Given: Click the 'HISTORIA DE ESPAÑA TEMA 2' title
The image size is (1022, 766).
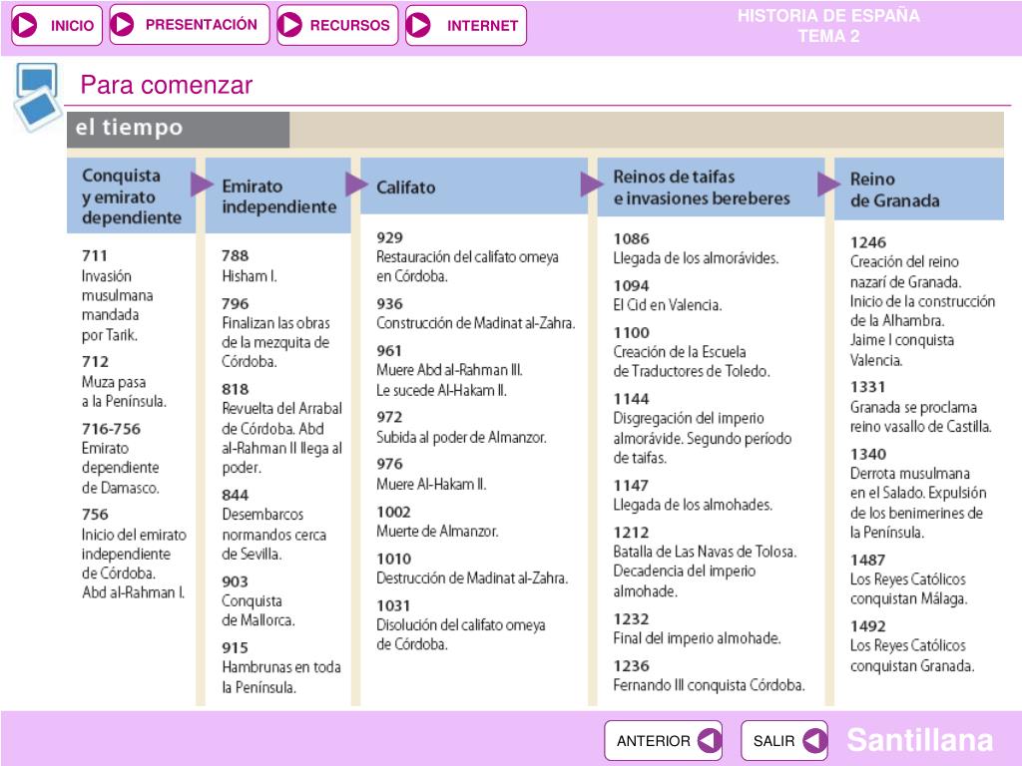Looking at the screenshot, I should (828, 25).
